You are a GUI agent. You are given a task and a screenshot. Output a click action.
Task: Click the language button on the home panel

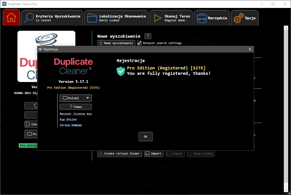pyautogui.click(x=31, y=134)
